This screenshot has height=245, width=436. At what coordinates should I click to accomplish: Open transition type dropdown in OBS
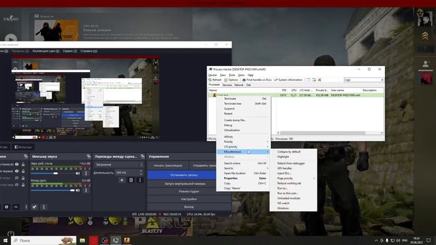[119, 165]
